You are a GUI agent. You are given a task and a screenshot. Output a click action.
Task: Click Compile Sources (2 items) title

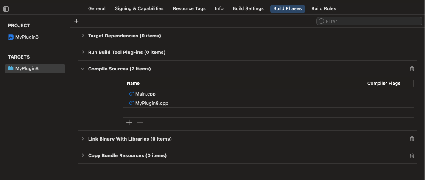[119, 69]
